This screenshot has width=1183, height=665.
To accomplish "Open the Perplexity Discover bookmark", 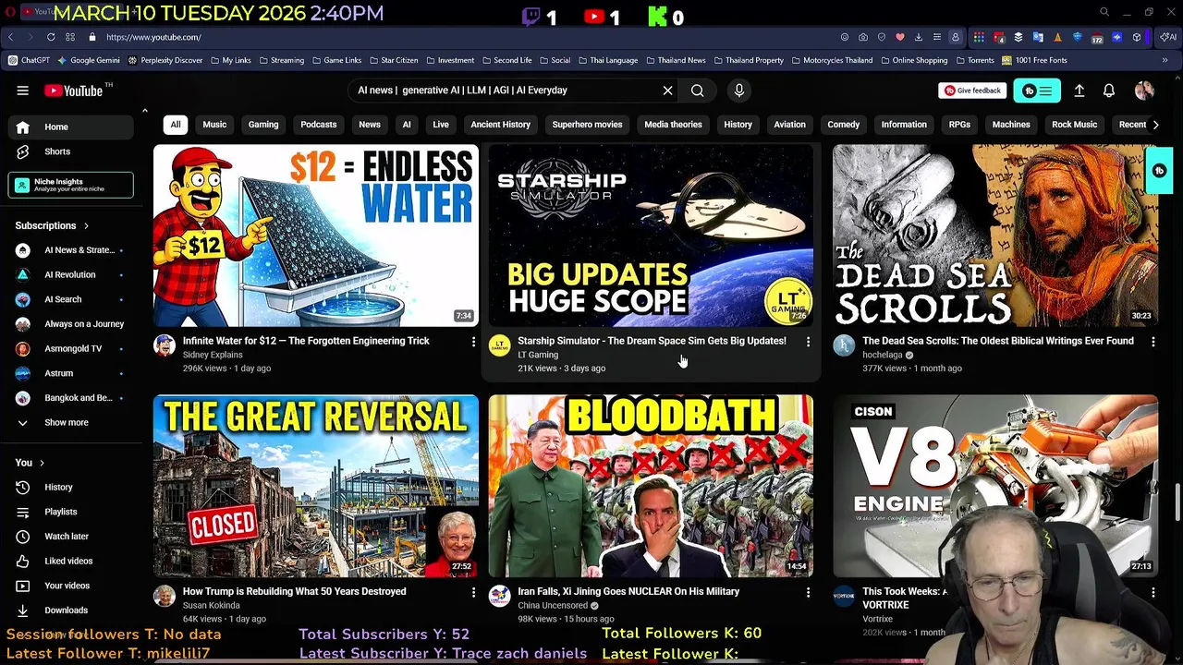I will pos(165,60).
